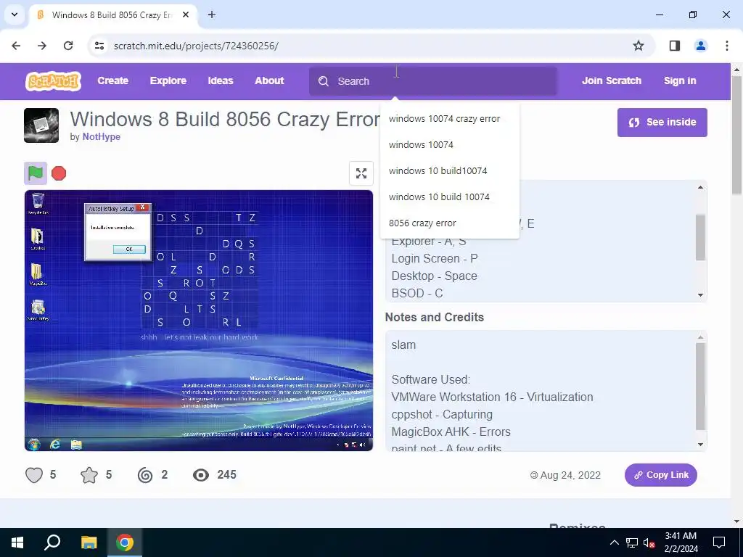
Task: Show hidden system tray icons
Action: pyautogui.click(x=614, y=542)
